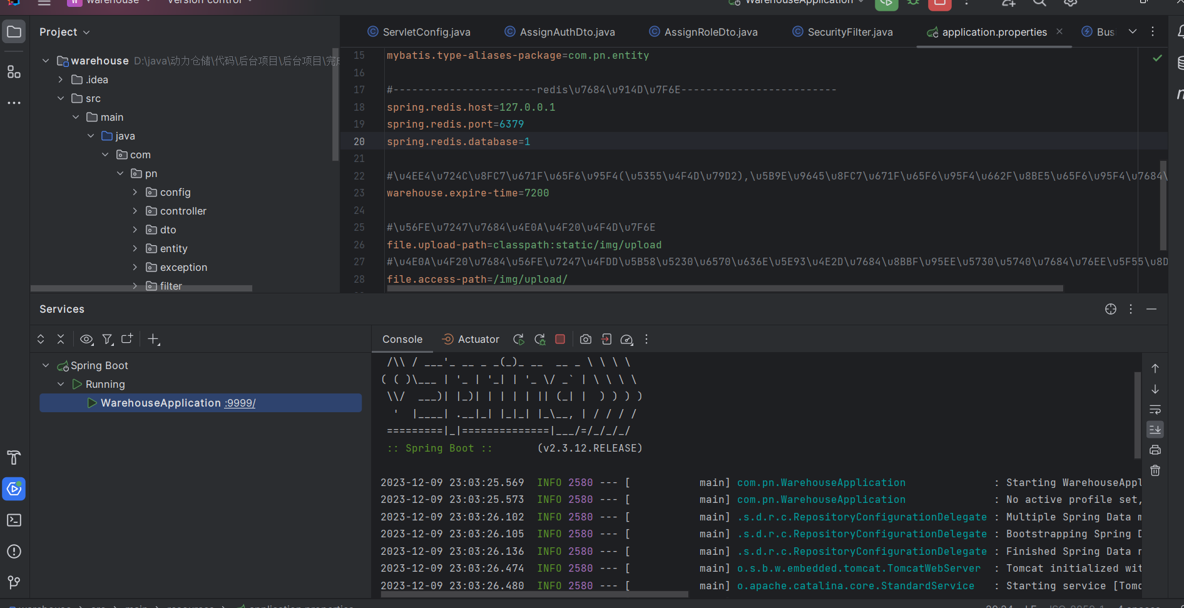
Task: Hide the Services tool window
Action: coord(1151,309)
